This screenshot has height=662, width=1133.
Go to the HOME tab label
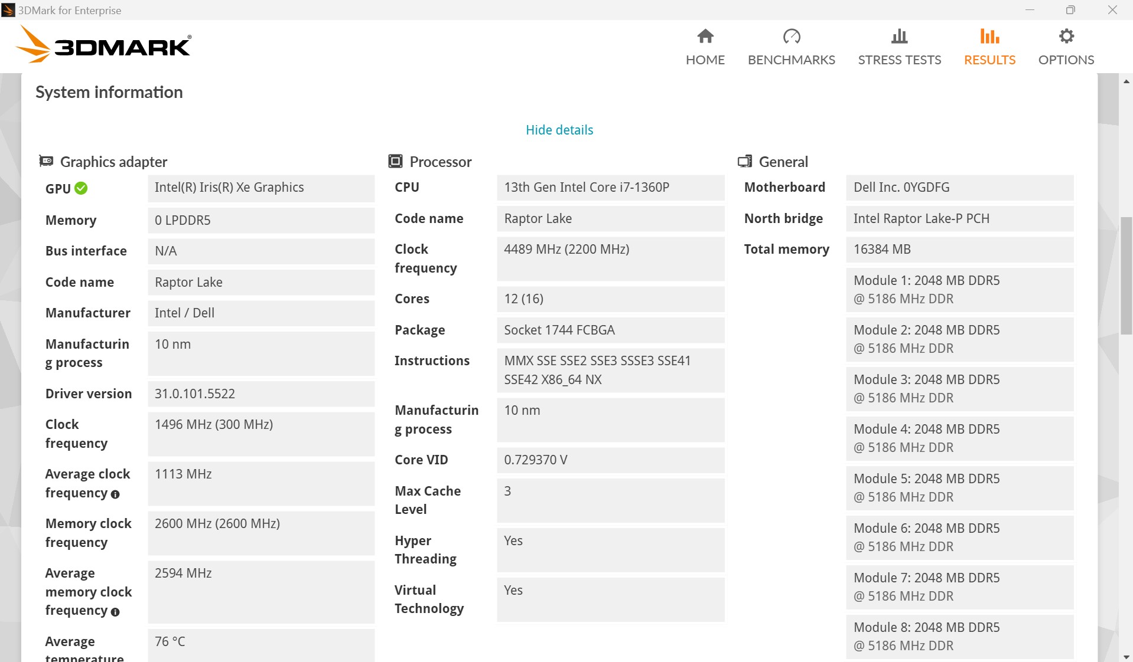(x=705, y=60)
